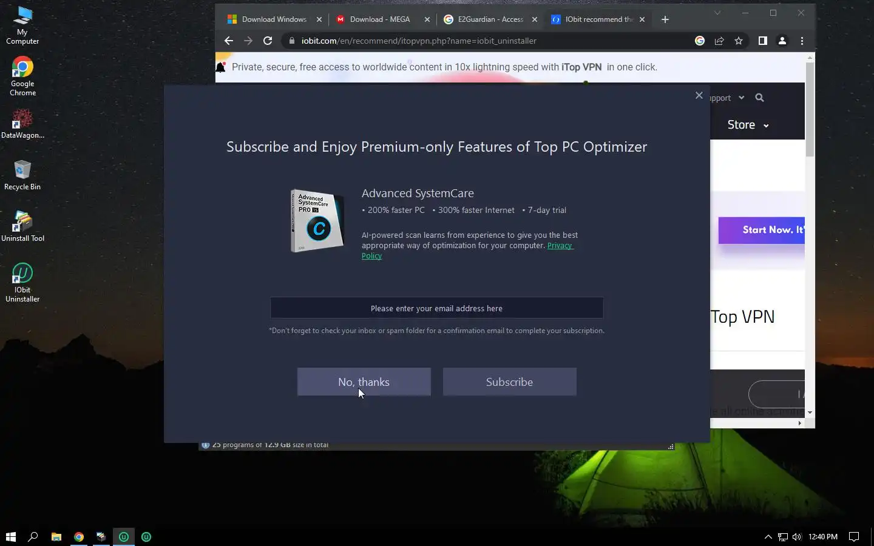Click the share page icon
The width and height of the screenshot is (874, 546).
coord(719,41)
